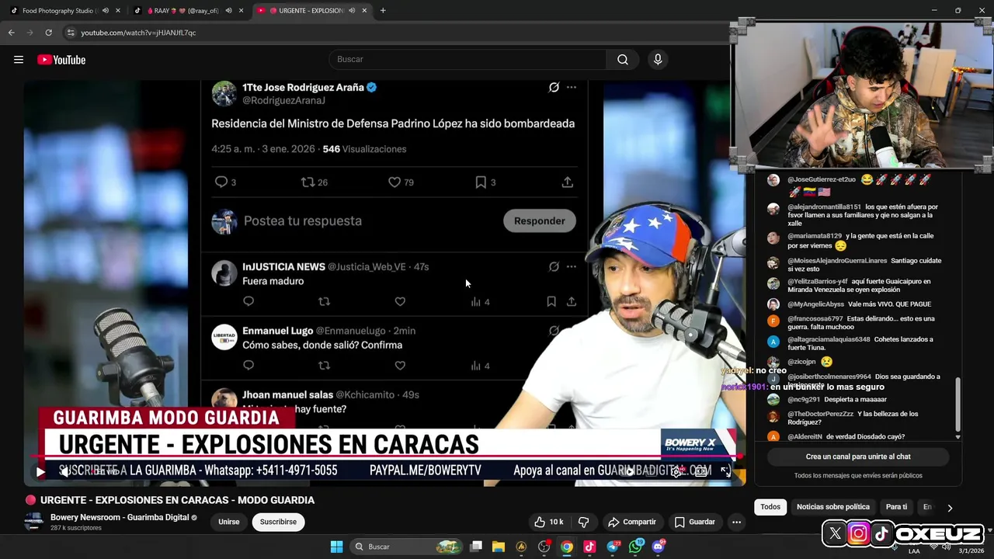Viewport: 994px width, 559px height.
Task: Subscribe with the Suscribirse button
Action: [278, 522]
